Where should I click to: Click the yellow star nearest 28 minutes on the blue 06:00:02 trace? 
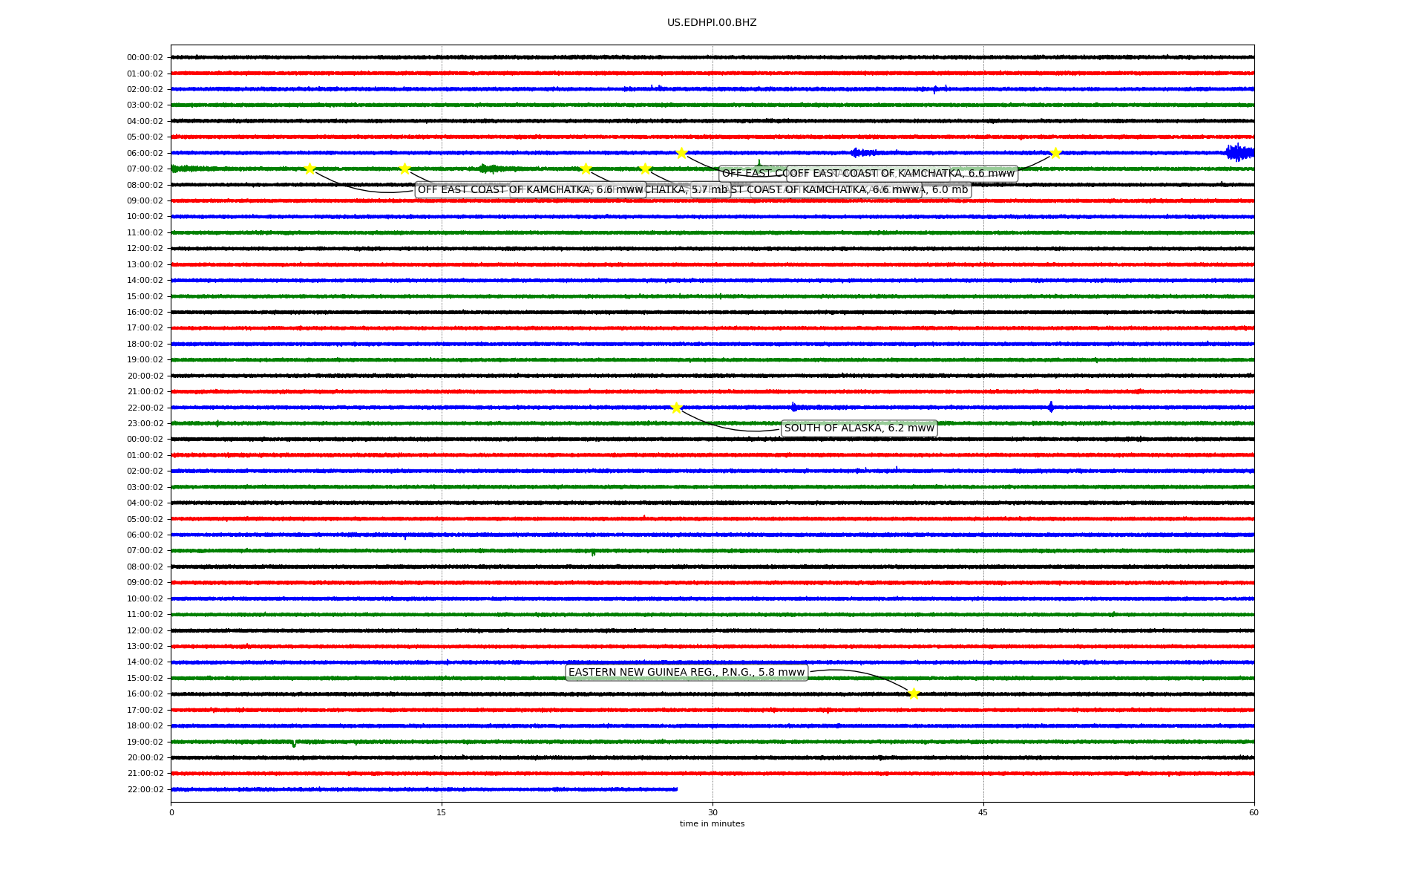pos(681,153)
